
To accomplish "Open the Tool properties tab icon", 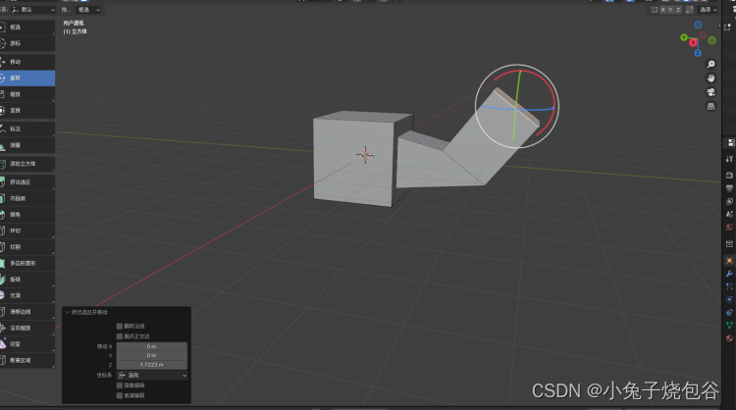I will click(729, 159).
